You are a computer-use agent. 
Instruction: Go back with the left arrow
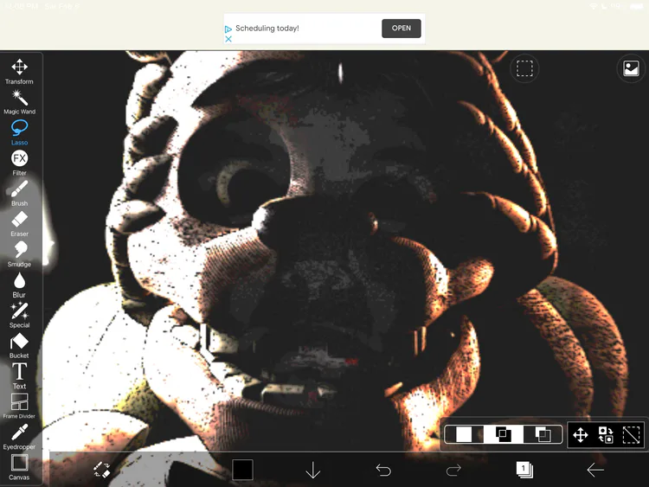[x=595, y=470]
